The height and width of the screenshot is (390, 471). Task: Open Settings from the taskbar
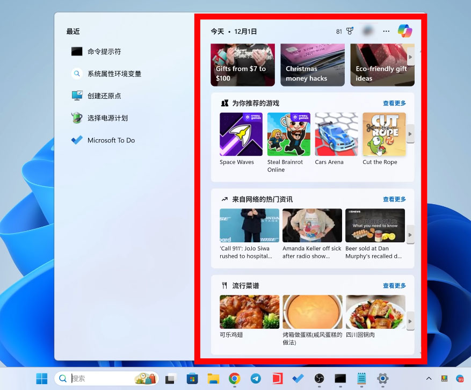click(382, 379)
